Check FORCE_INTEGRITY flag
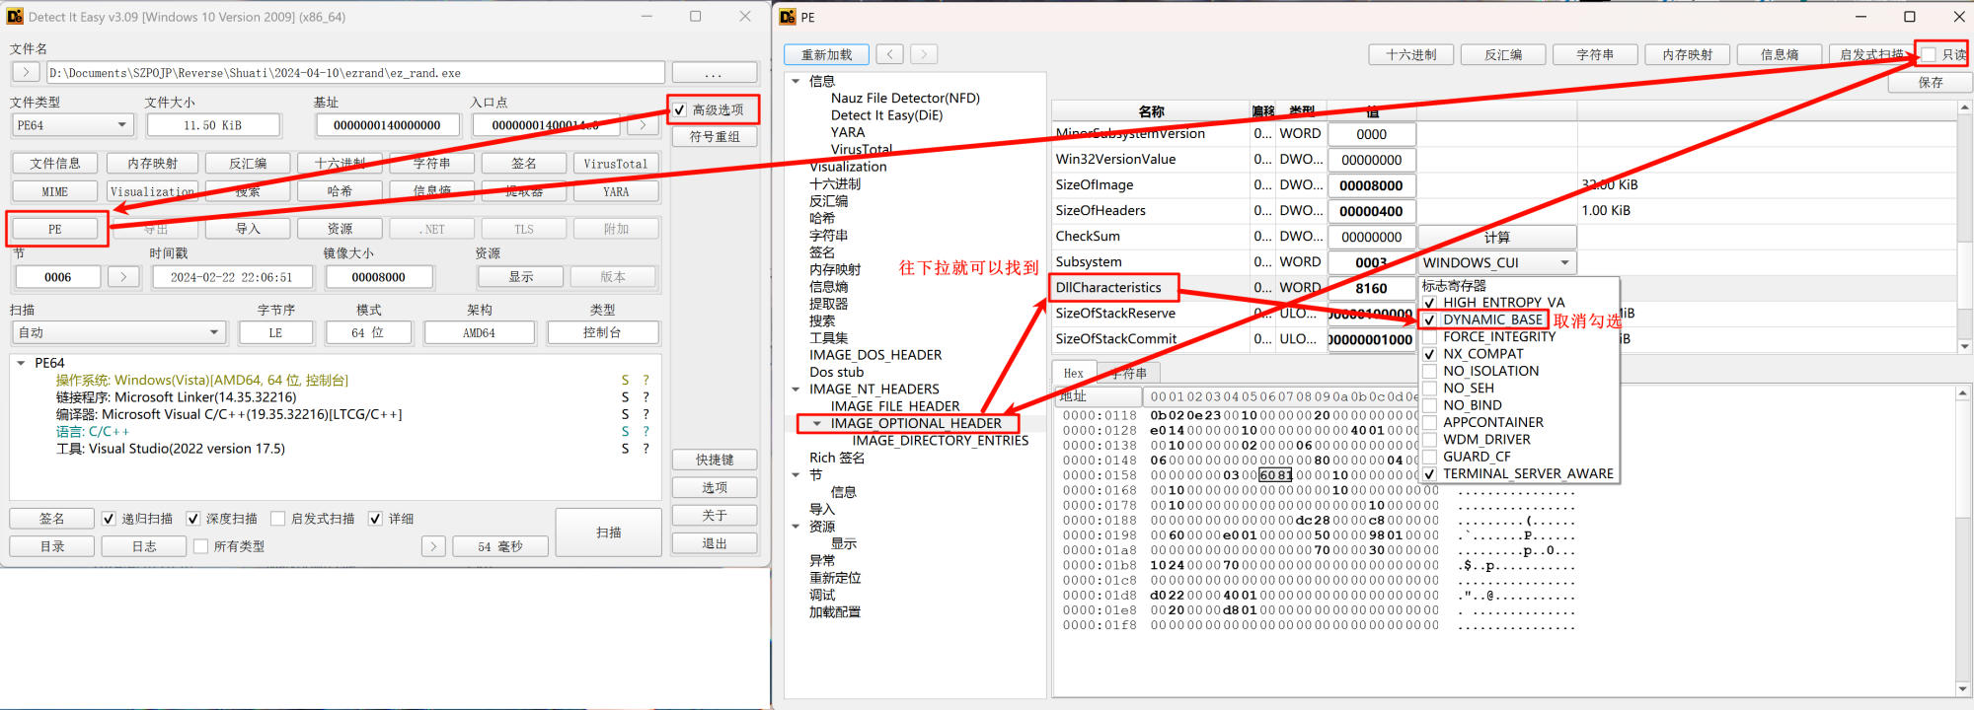 tap(1429, 337)
